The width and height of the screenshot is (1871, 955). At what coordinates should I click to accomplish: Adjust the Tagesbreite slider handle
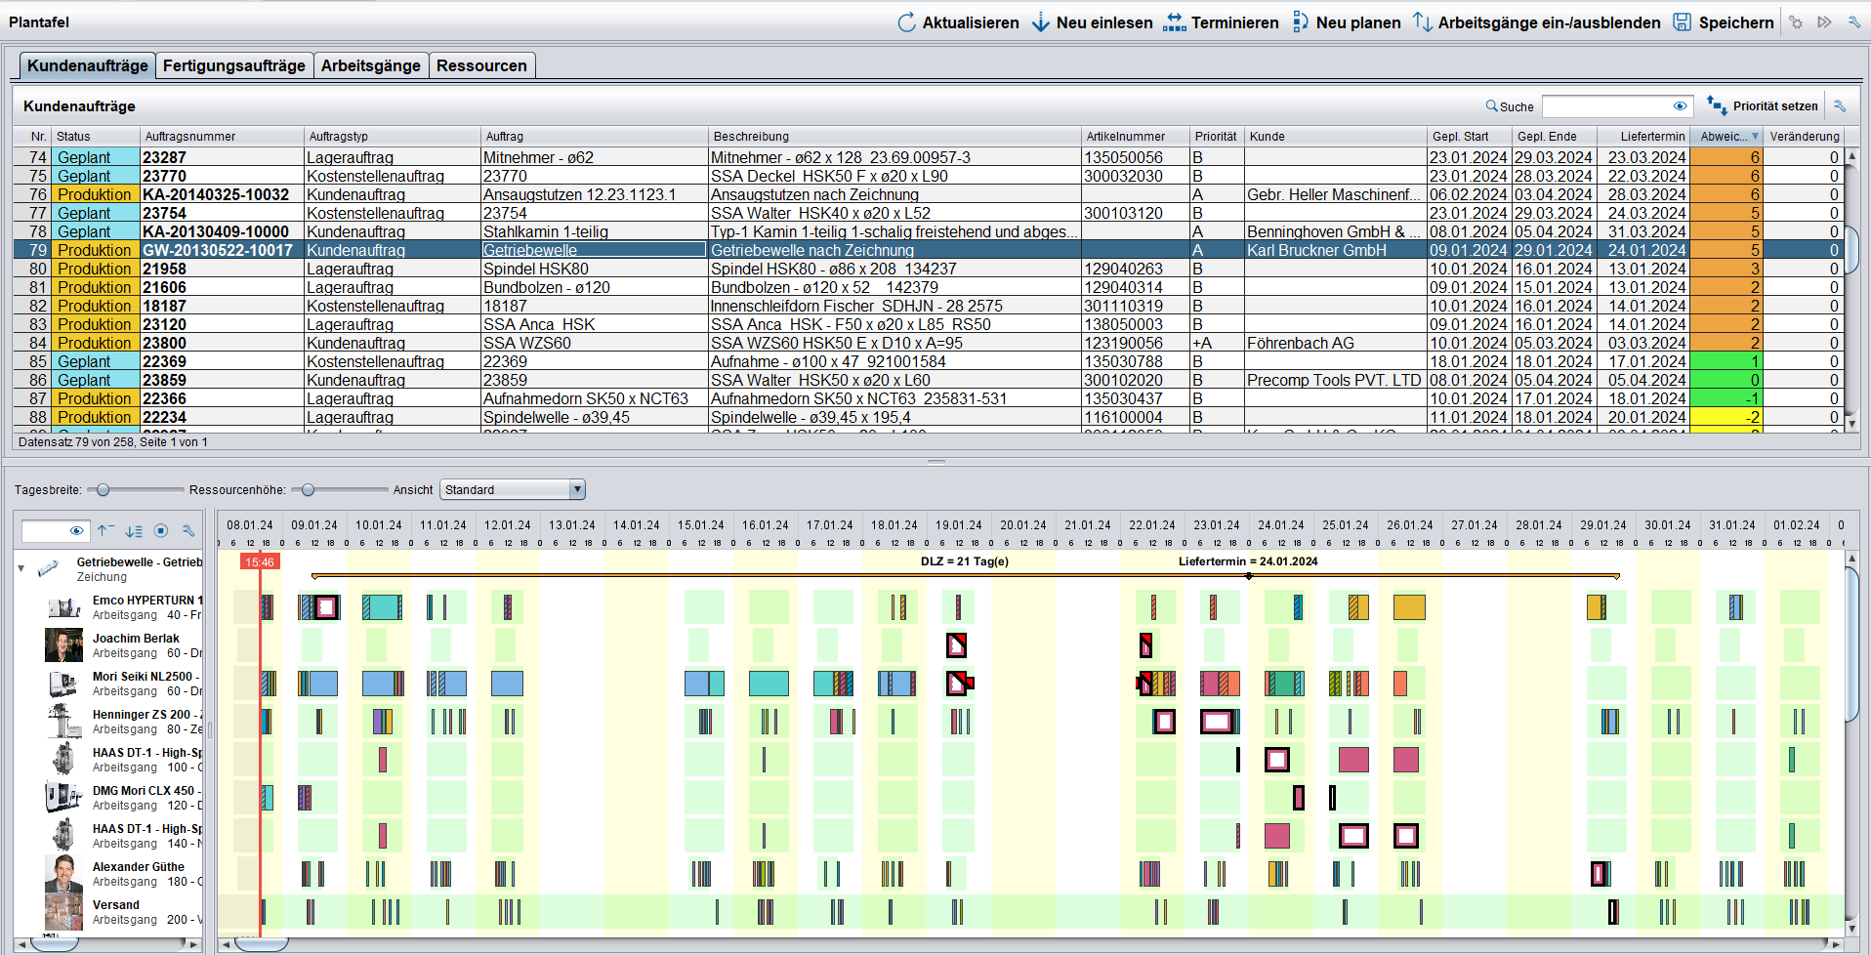tap(103, 489)
